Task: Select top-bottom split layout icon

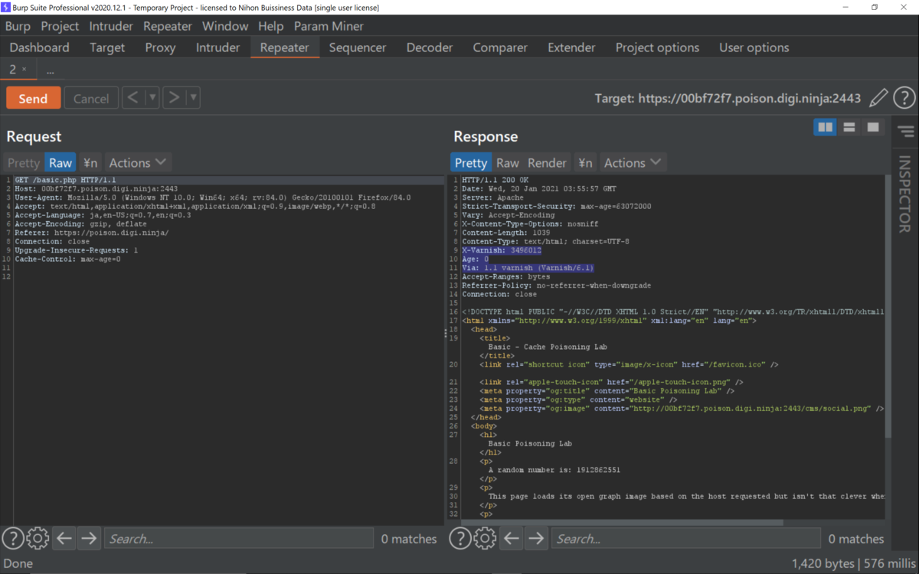Action: tap(849, 127)
